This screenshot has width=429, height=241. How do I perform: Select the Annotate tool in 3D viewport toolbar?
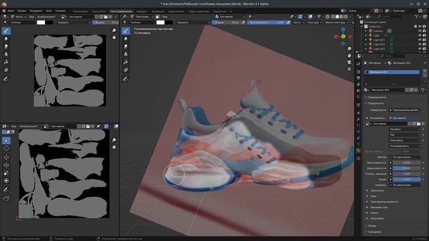[125, 79]
